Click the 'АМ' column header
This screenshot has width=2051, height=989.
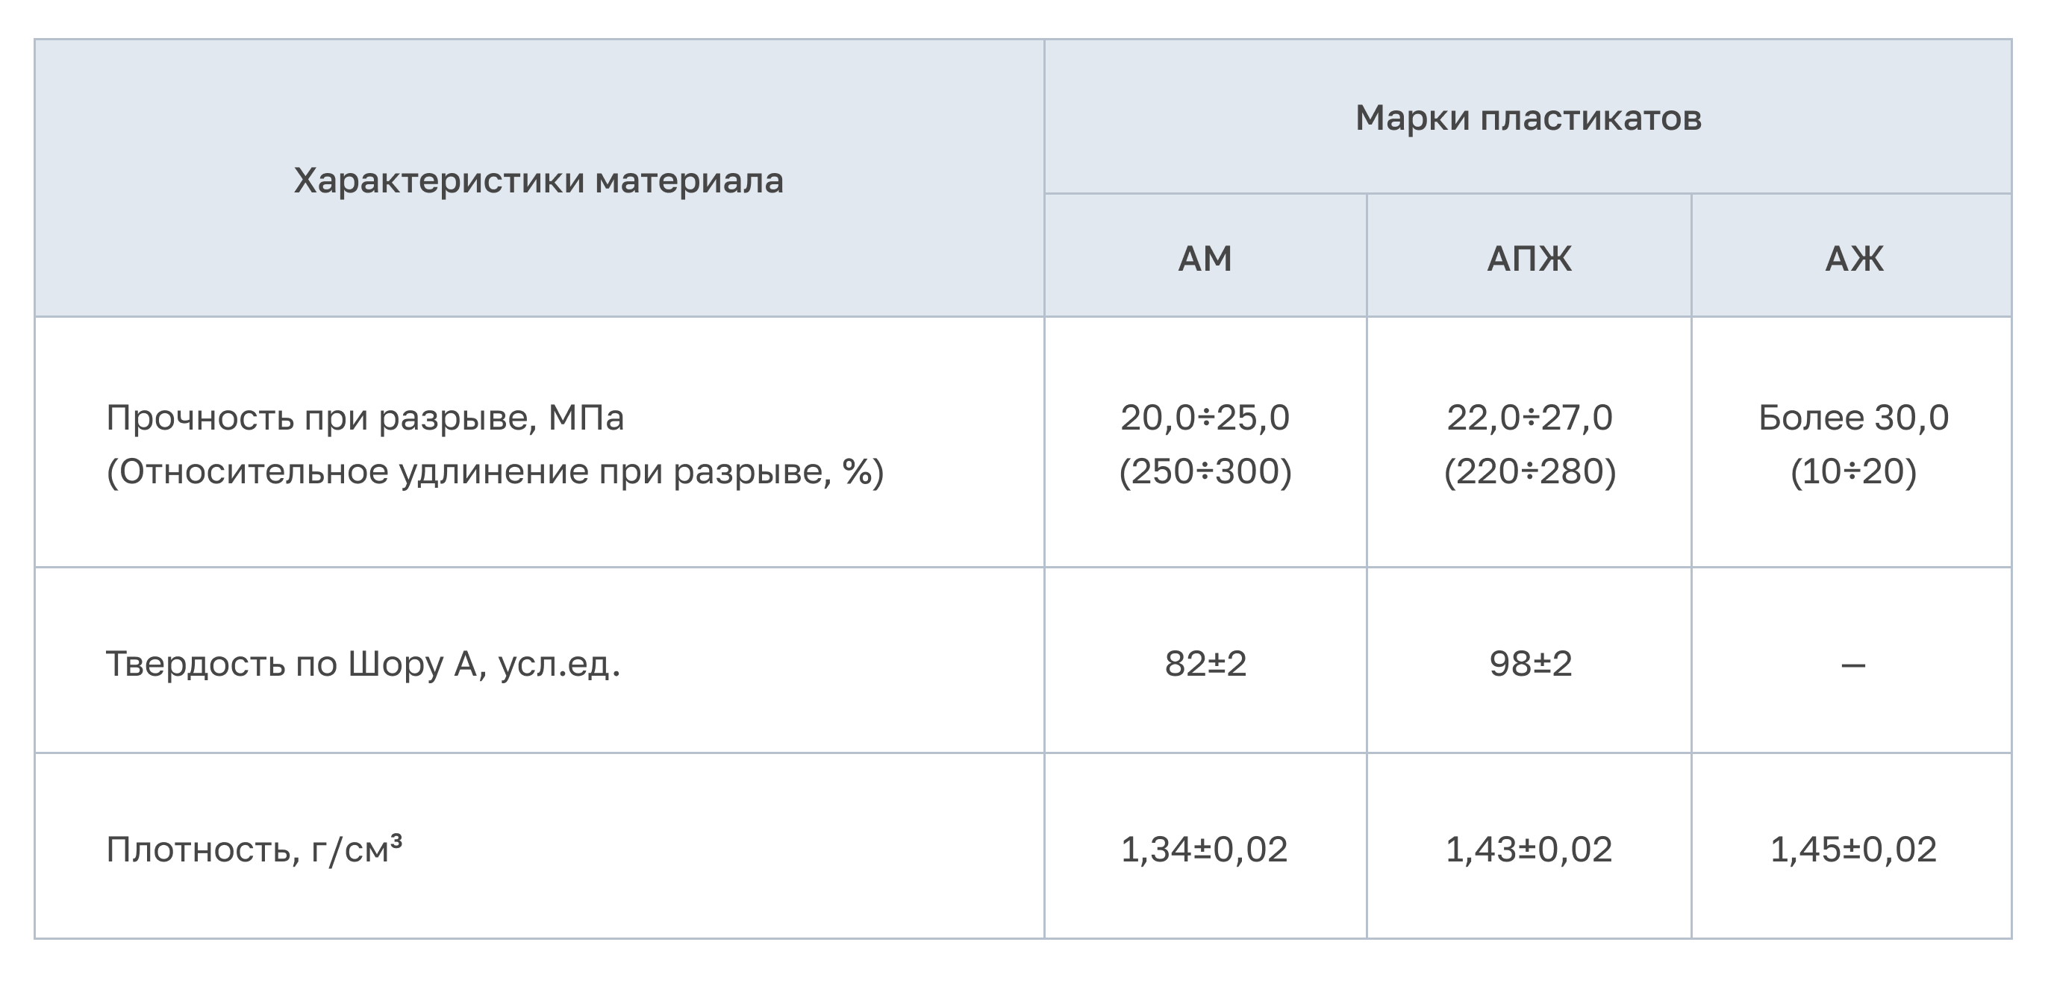[1205, 259]
